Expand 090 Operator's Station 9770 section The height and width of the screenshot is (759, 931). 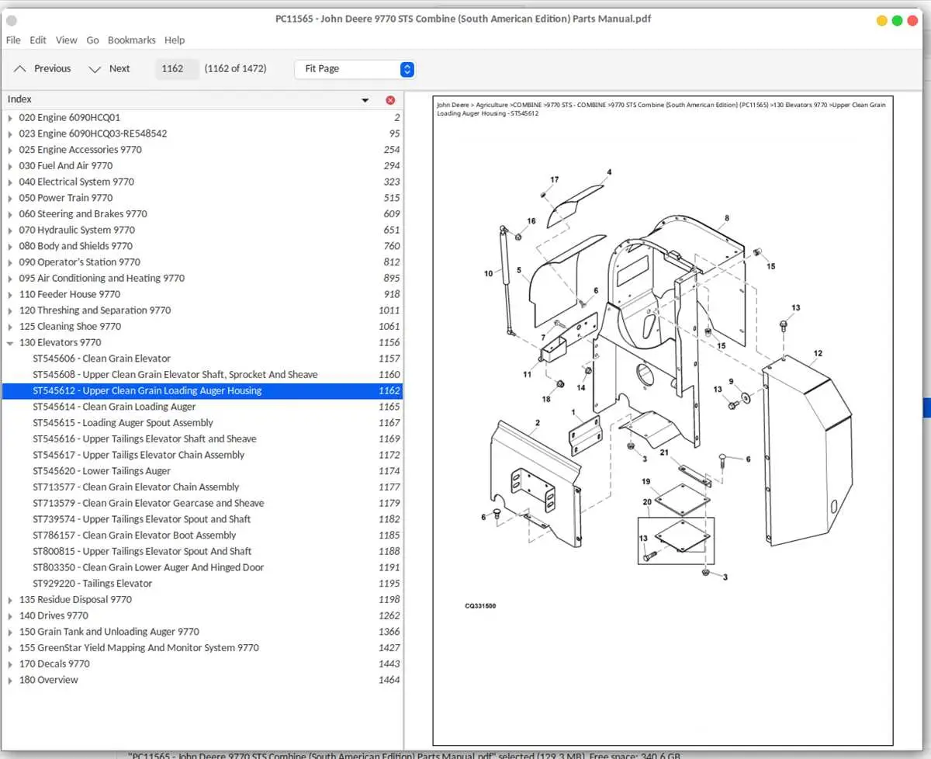click(10, 262)
